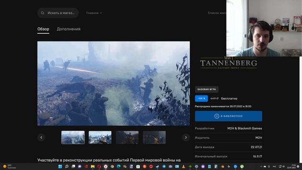
Task: Select the first foggy battlefield thumbnail
Action: [x=73, y=137]
